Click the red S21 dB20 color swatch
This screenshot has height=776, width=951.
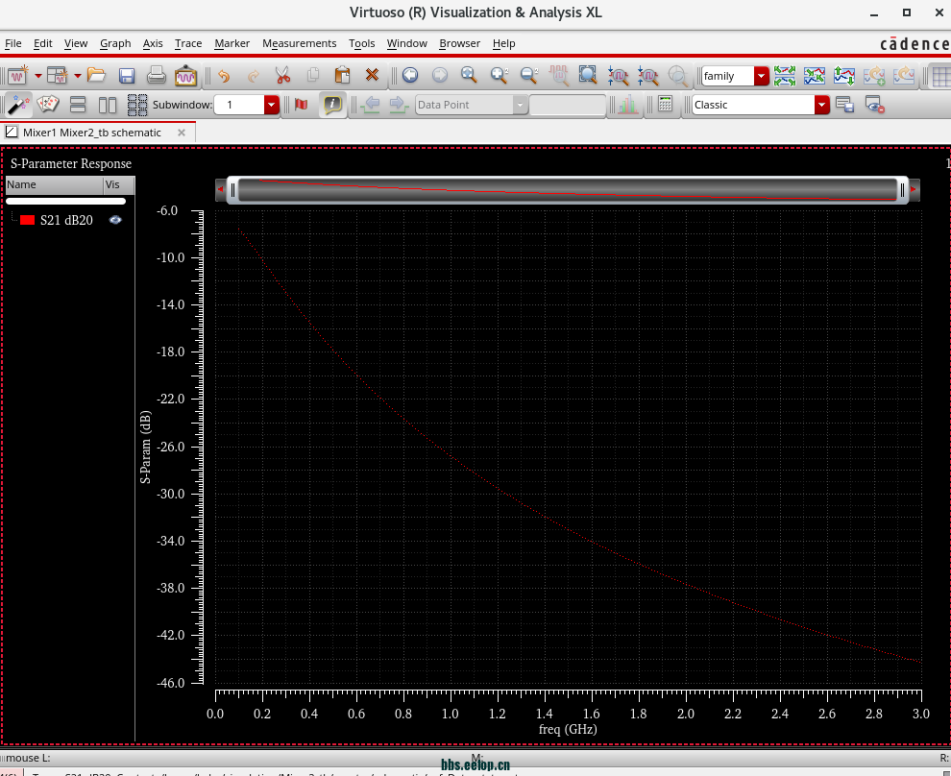coord(27,220)
